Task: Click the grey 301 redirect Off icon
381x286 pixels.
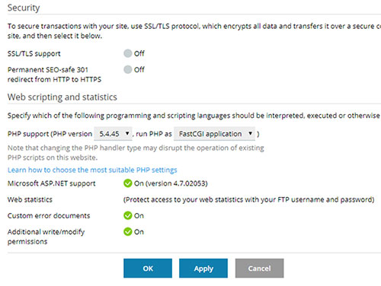Action: click(x=128, y=69)
